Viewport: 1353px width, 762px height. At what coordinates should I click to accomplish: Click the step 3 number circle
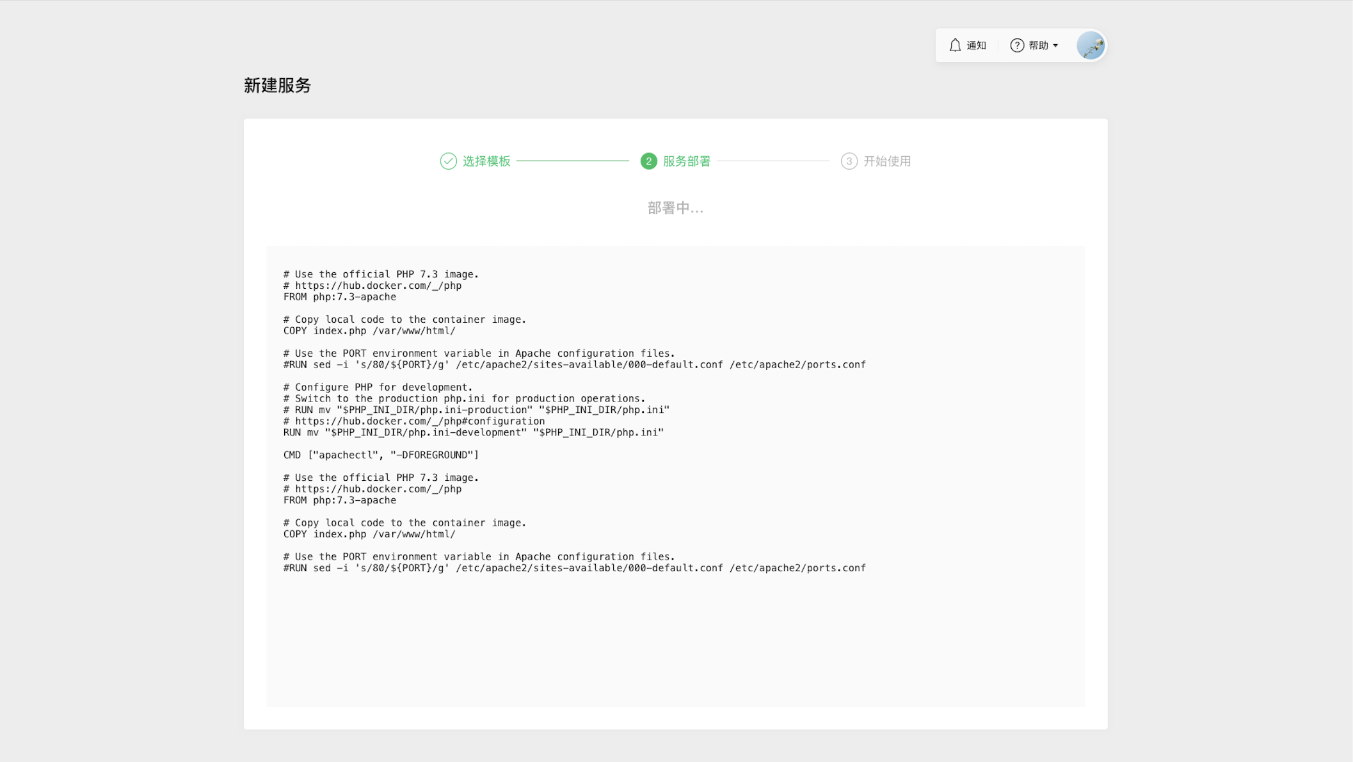tap(849, 161)
